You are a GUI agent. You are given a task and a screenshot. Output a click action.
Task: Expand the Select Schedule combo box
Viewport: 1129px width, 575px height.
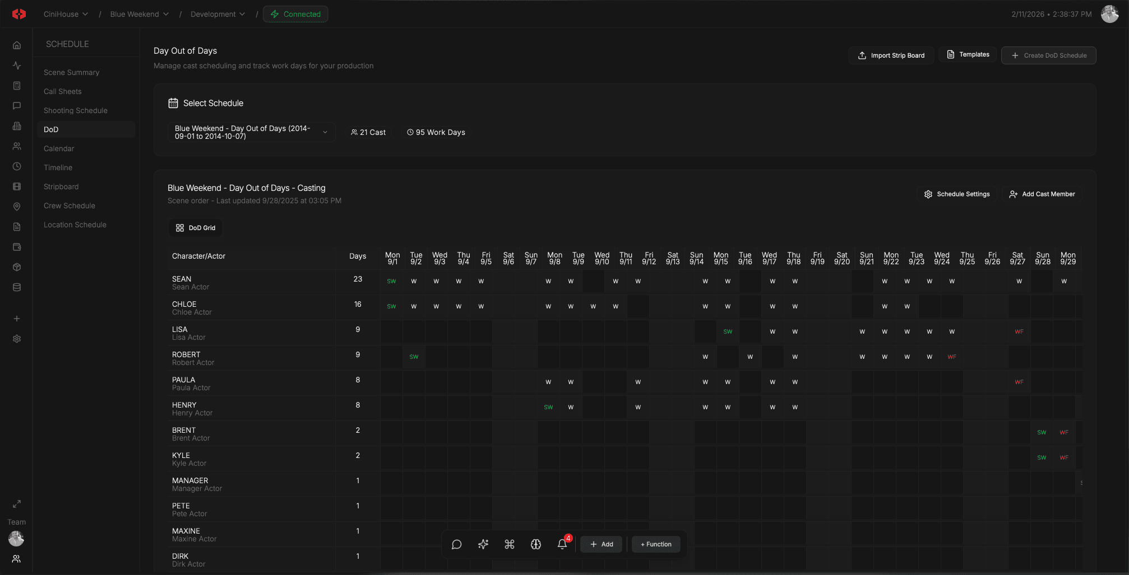pos(251,132)
